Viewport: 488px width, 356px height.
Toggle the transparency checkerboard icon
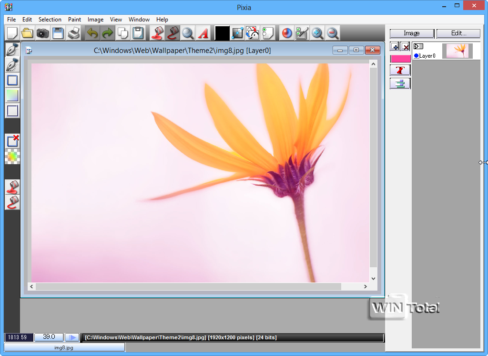pyautogui.click(x=12, y=157)
